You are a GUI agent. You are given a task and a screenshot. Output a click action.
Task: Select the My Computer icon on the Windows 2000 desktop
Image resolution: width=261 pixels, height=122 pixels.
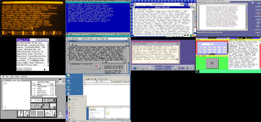pyautogui.click(x=68, y=82)
